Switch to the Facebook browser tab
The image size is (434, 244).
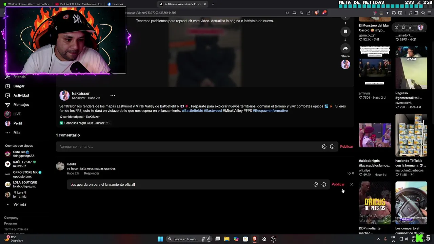coord(115,4)
